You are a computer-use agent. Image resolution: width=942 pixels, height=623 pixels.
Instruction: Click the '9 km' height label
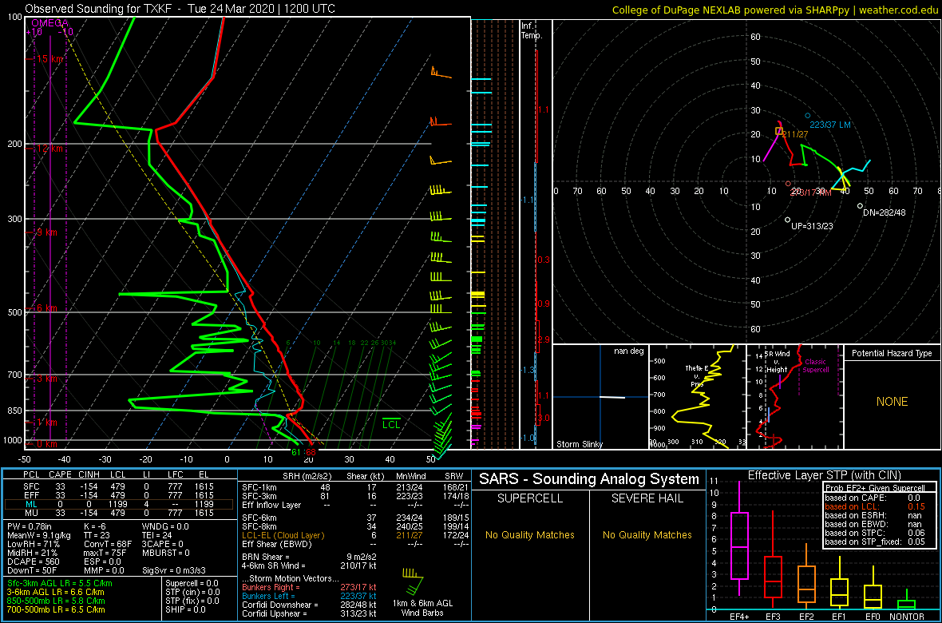(46, 232)
